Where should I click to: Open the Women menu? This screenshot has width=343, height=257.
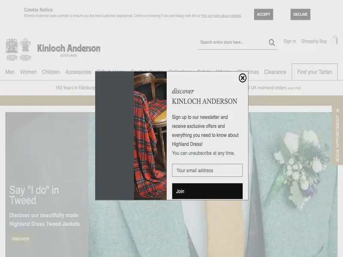pos(28,72)
